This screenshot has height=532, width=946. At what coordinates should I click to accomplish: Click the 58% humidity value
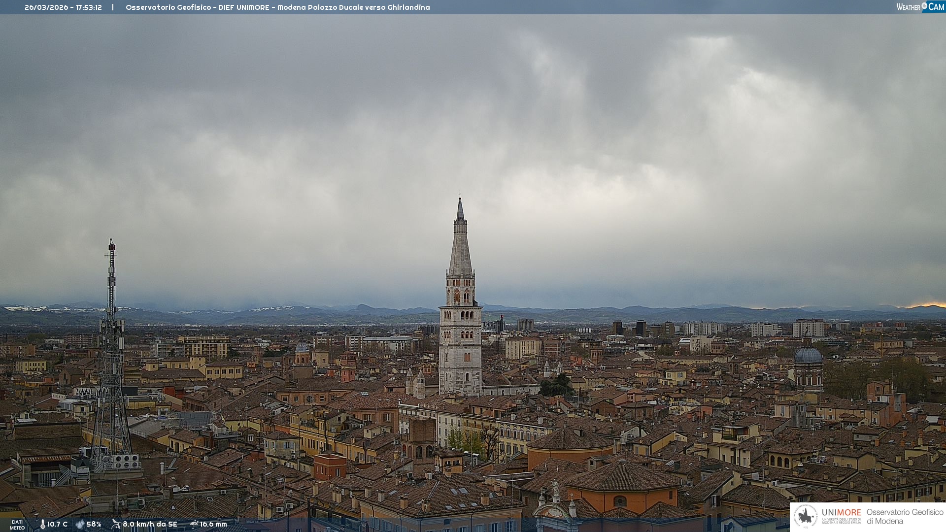[x=94, y=525]
